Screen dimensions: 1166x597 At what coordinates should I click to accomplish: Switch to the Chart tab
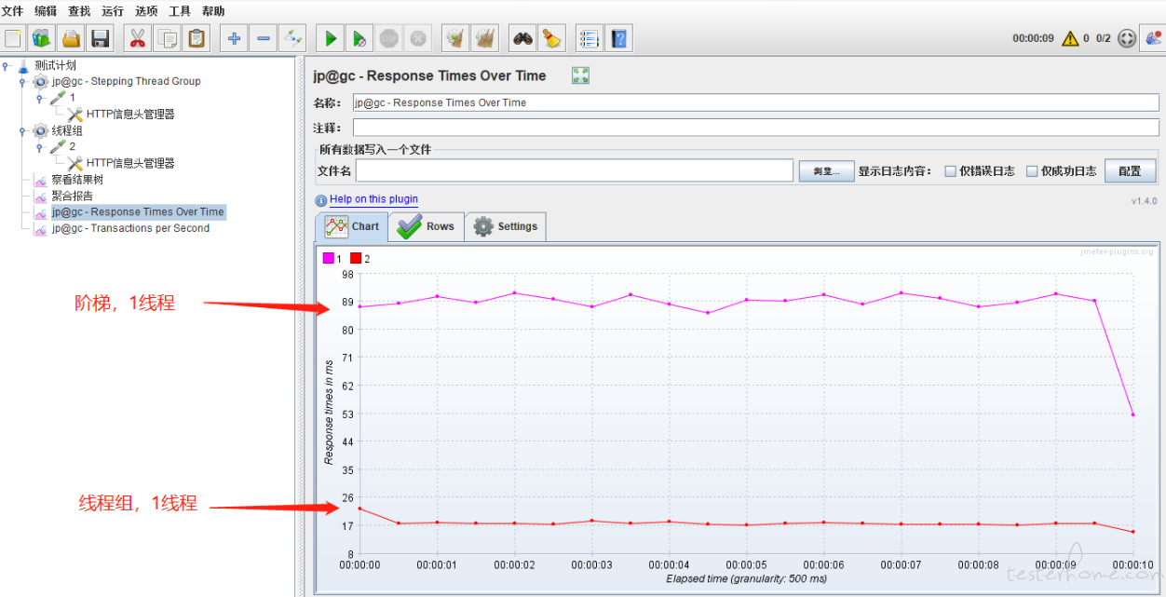click(x=351, y=226)
